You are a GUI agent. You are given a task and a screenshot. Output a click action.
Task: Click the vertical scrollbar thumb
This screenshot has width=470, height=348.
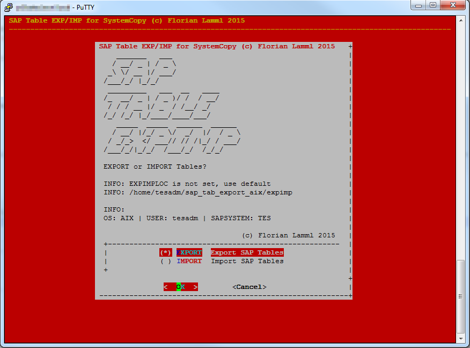point(461,296)
